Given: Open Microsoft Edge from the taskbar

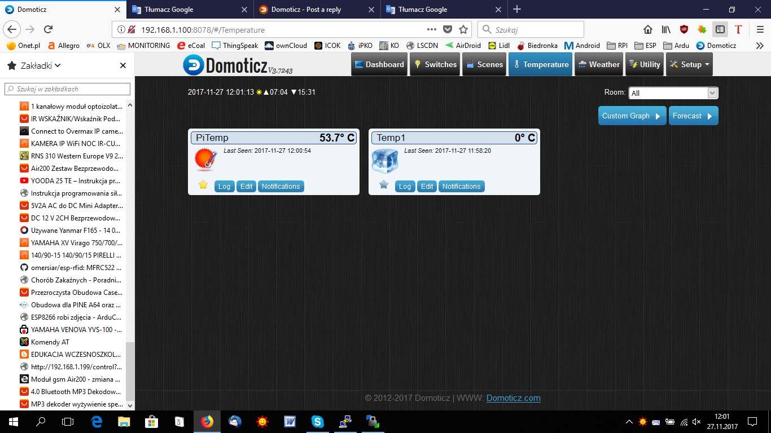Looking at the screenshot, I should (97, 421).
